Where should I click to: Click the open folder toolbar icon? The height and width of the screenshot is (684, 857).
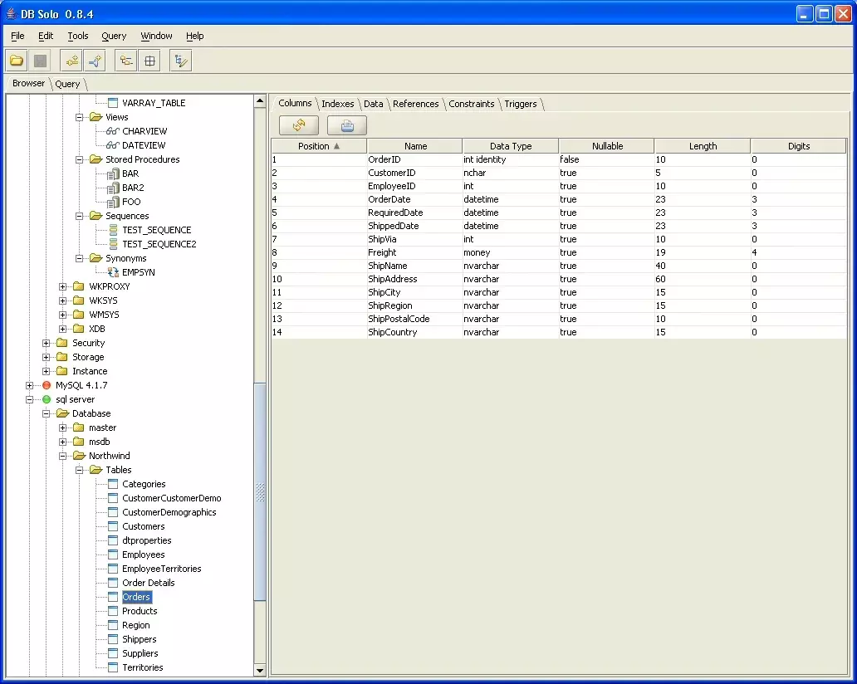[x=17, y=61]
